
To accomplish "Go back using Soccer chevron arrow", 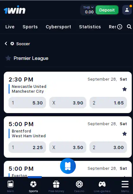I will pyautogui.click(x=6, y=44).
